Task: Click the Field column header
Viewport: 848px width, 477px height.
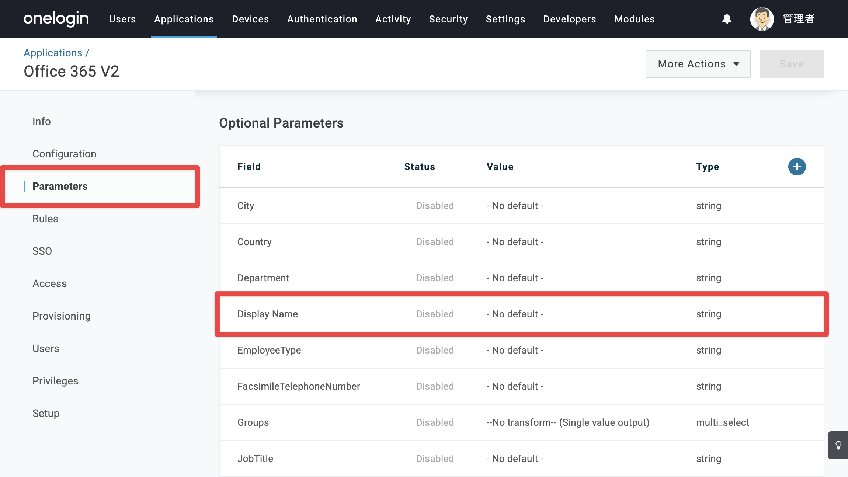Action: pos(249,167)
